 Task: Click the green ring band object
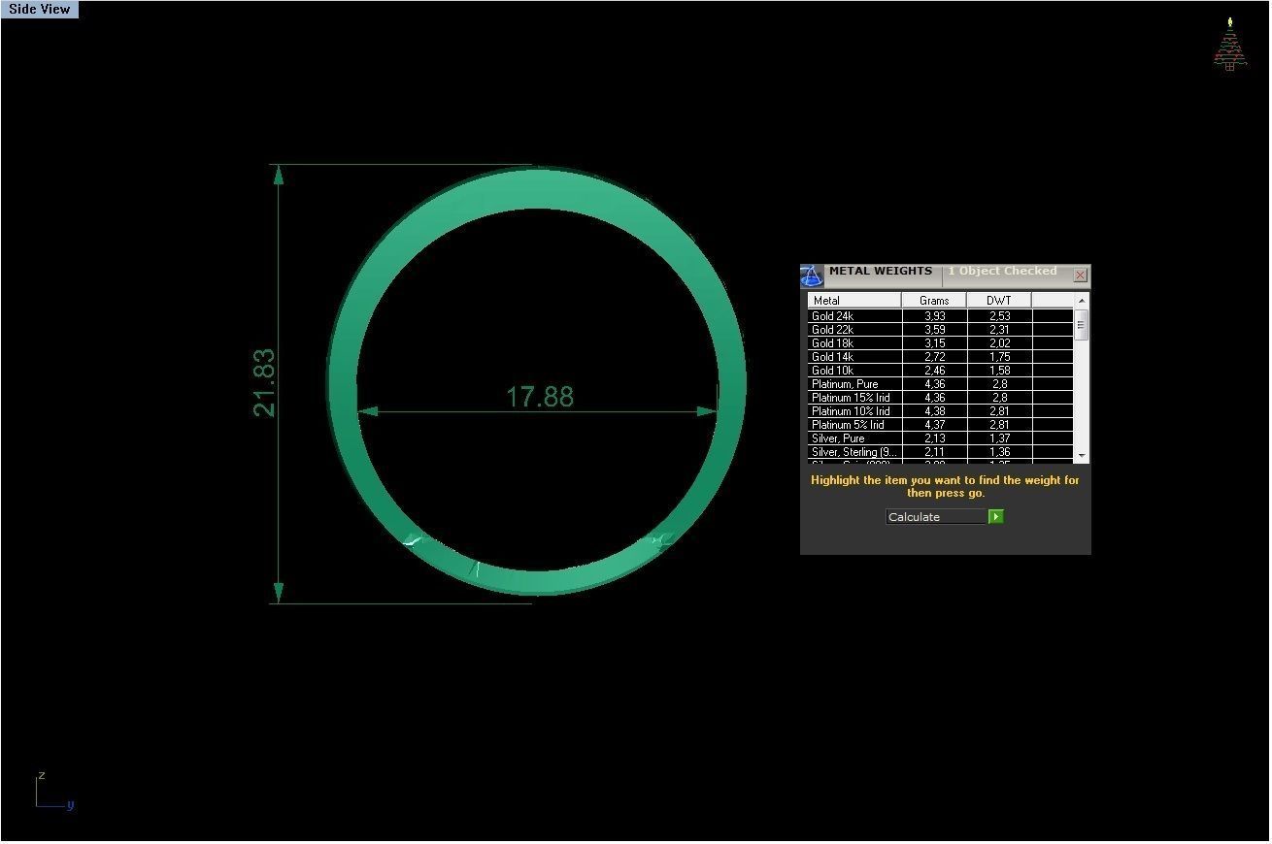537,189
